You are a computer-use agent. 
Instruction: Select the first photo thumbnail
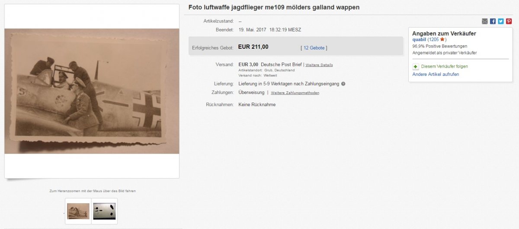click(78, 211)
